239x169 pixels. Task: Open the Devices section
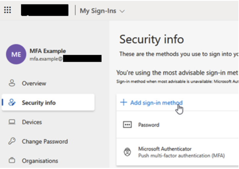32,122
